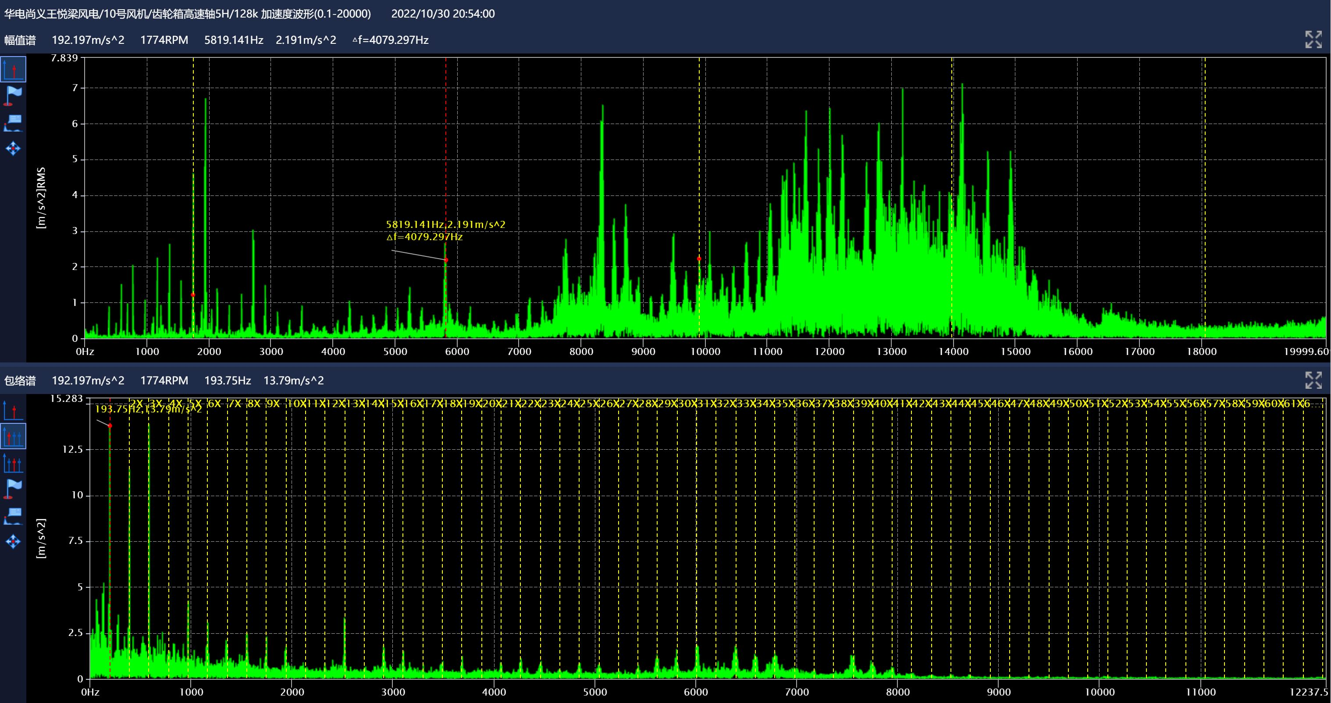Click red dot near 9900Hz in spectrum

click(699, 259)
